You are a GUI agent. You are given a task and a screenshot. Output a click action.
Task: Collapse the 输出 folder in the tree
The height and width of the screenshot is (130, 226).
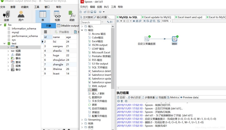(x=82, y=30)
